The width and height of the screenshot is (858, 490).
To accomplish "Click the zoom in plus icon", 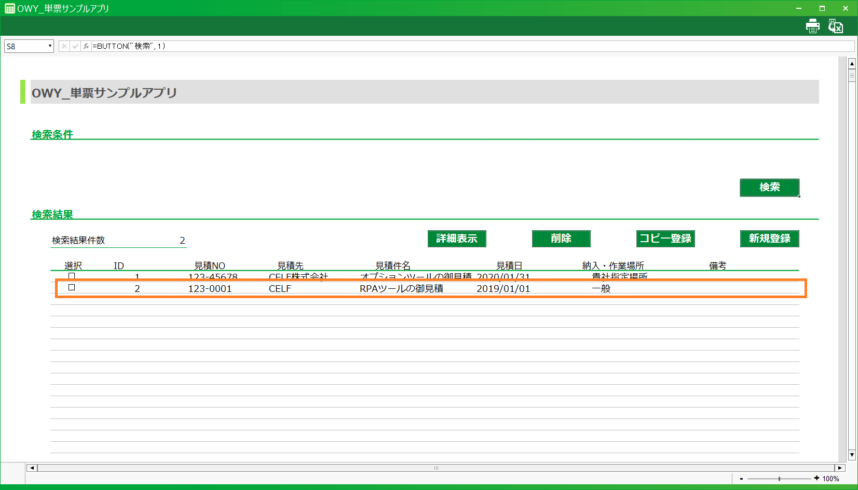I will click(x=816, y=478).
